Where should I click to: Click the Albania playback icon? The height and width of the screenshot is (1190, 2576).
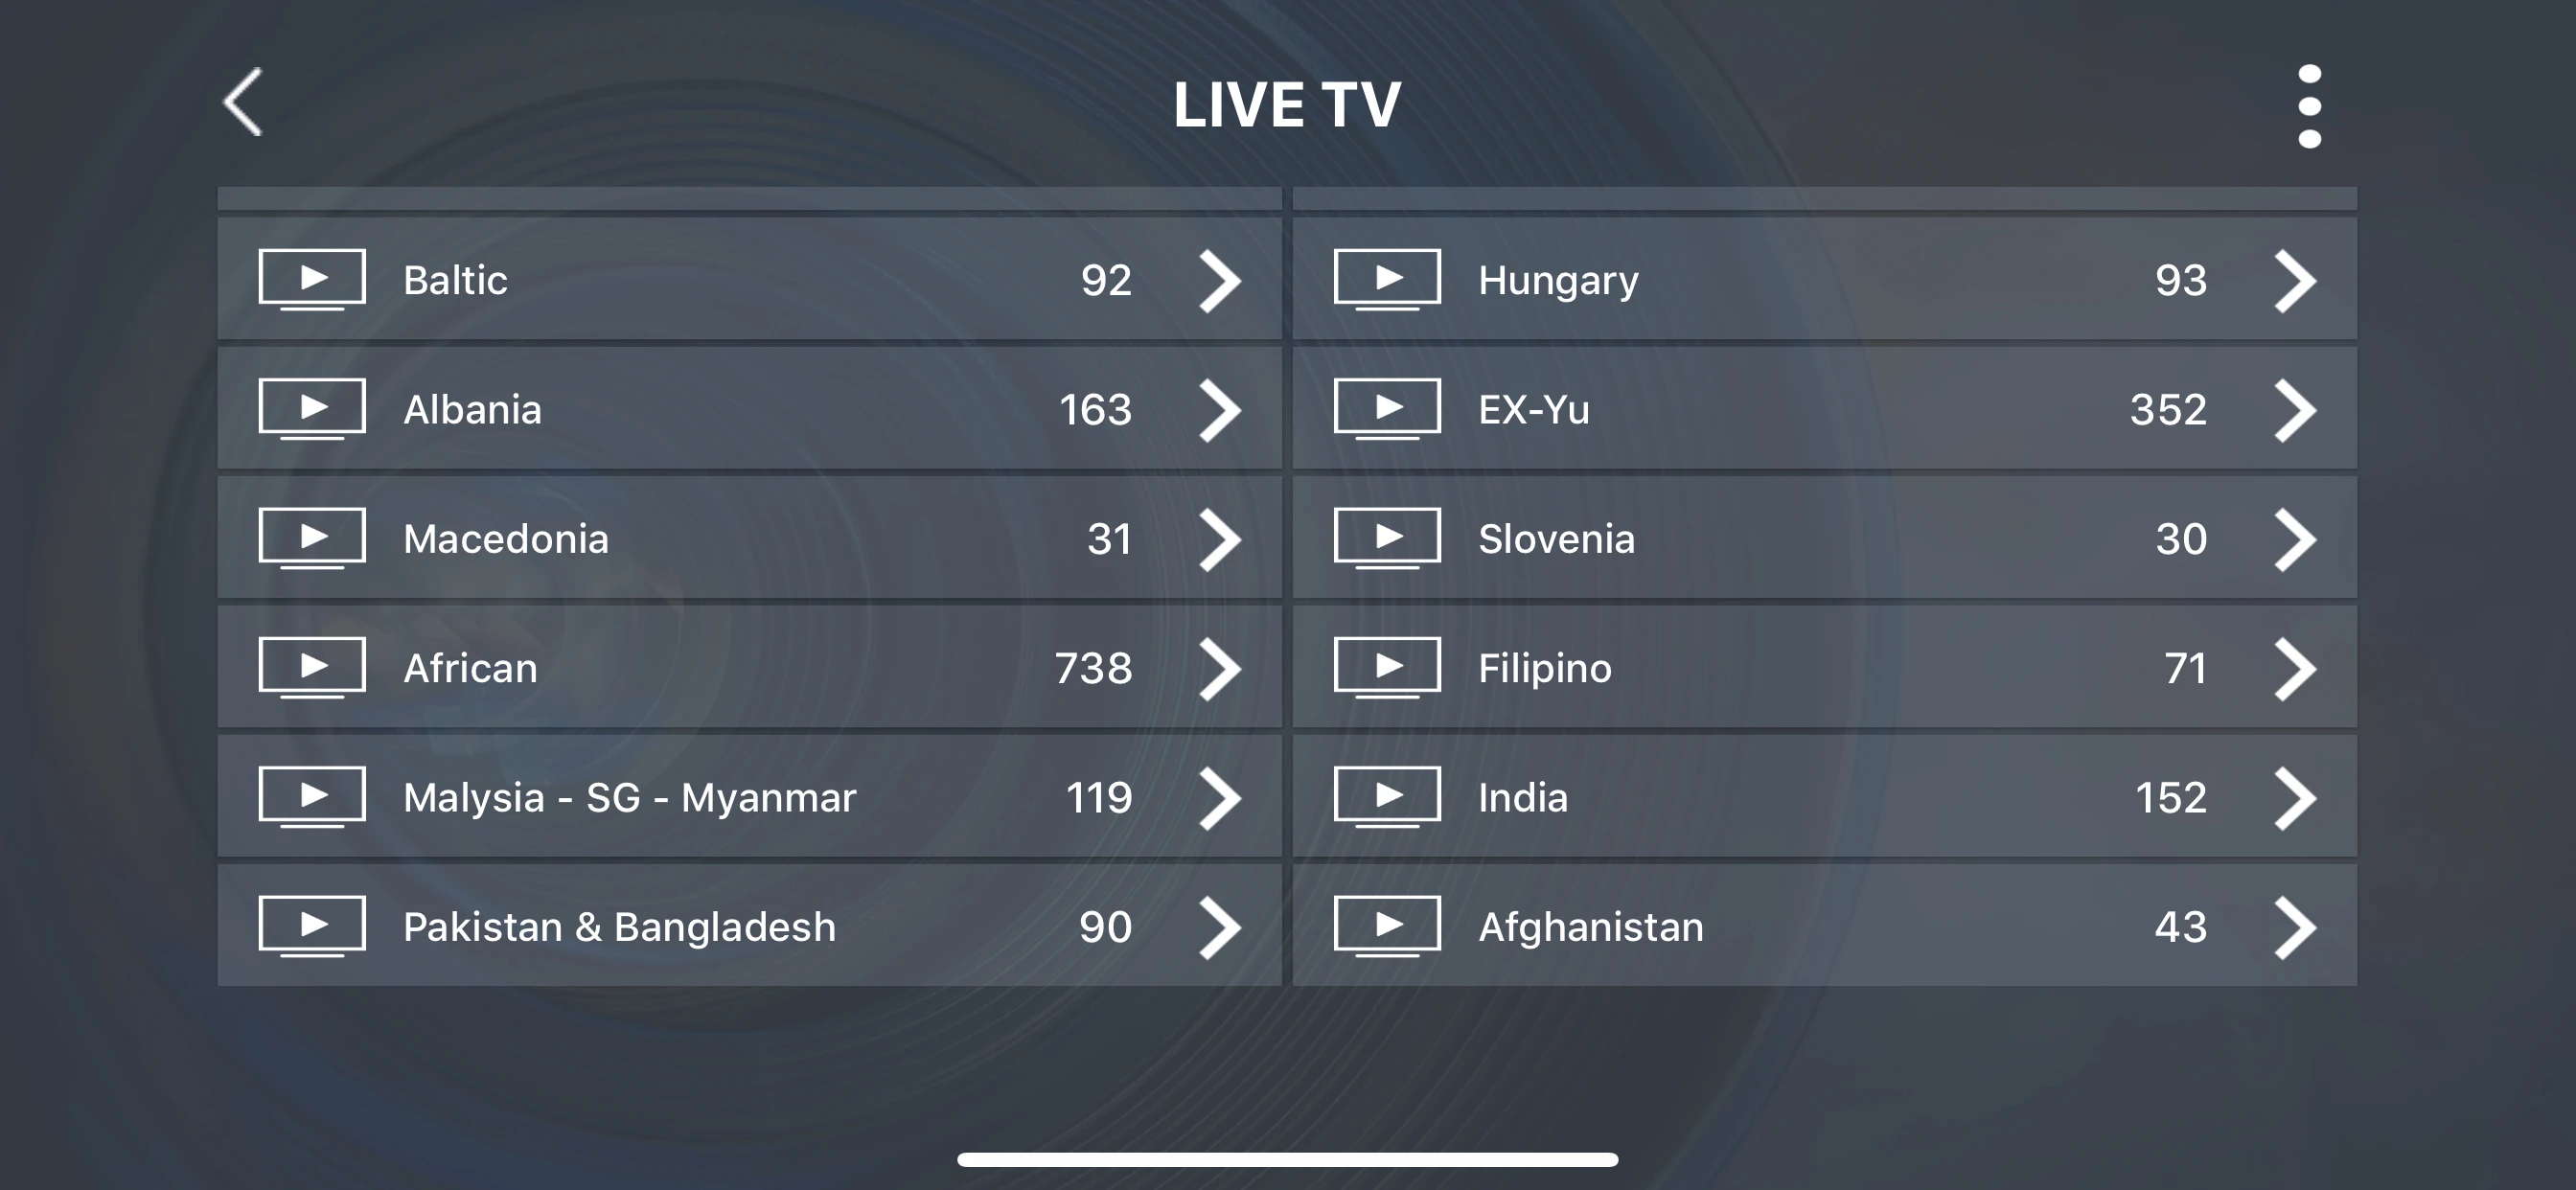coord(310,406)
